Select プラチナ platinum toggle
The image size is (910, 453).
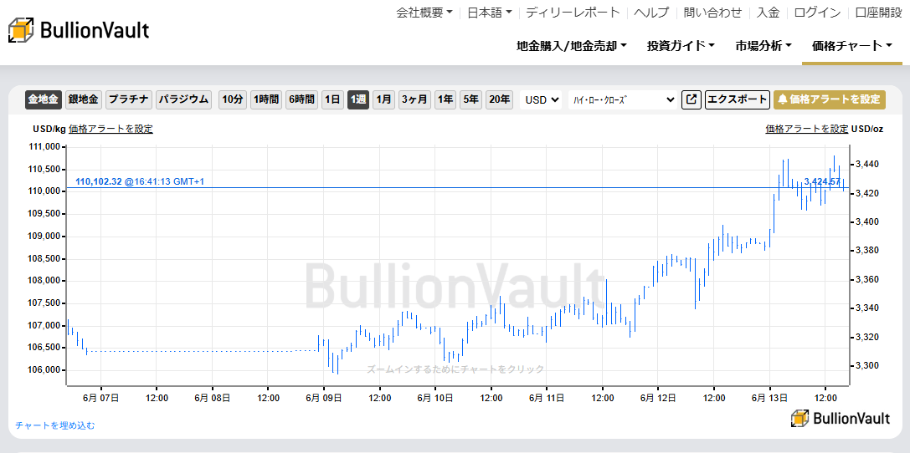129,99
